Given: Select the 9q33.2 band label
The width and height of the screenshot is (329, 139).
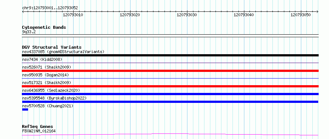Looking at the screenshot, I should 29,32.
